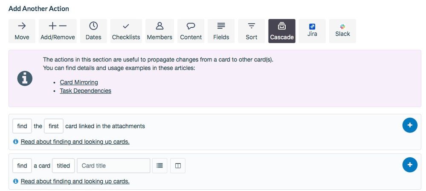Open the Task Dependencies article link

click(86, 91)
